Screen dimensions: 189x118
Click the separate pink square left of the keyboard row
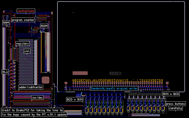click(x=66, y=83)
